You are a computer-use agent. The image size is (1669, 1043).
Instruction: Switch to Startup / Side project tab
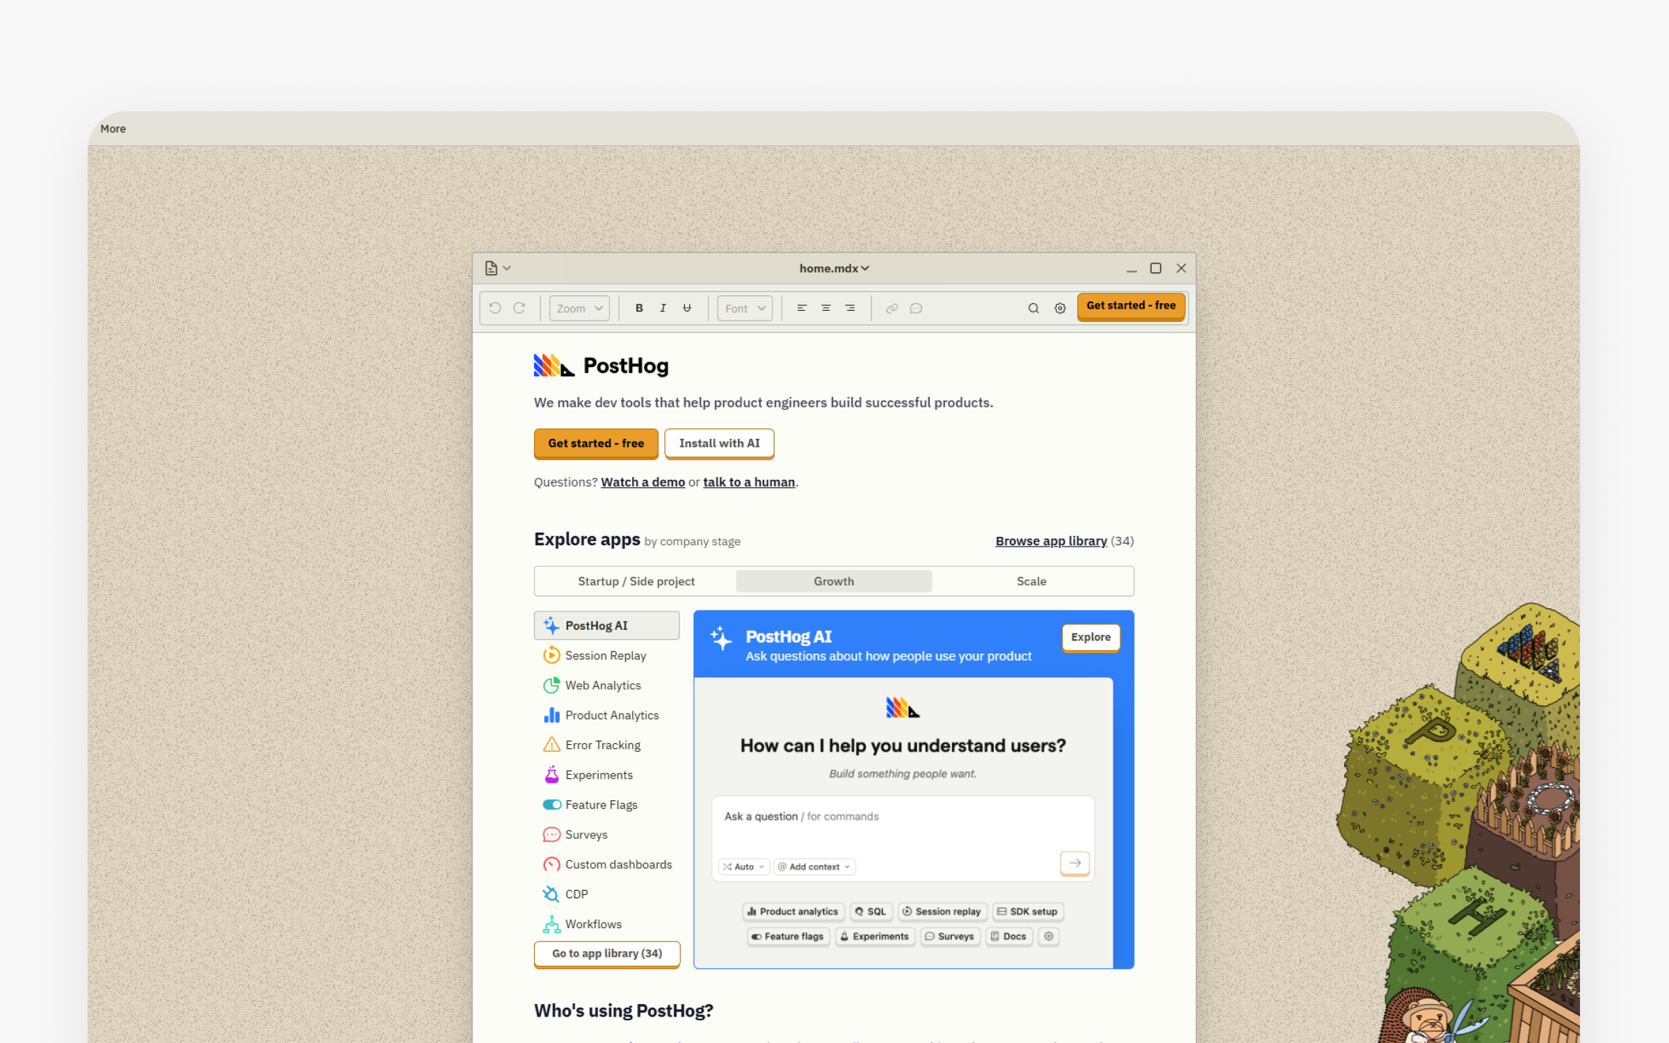click(636, 581)
